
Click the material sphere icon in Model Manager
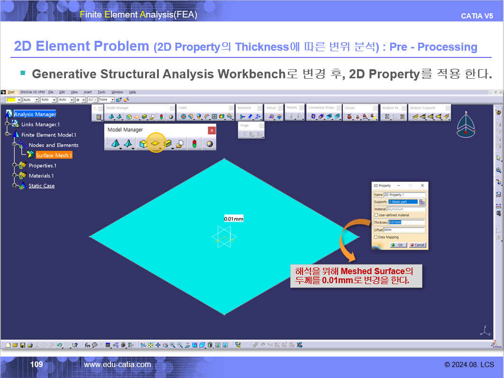209,144
